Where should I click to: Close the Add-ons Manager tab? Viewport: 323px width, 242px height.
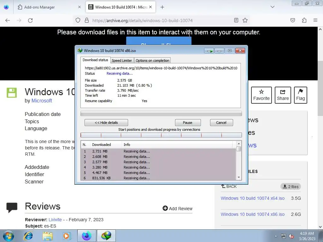point(79,7)
